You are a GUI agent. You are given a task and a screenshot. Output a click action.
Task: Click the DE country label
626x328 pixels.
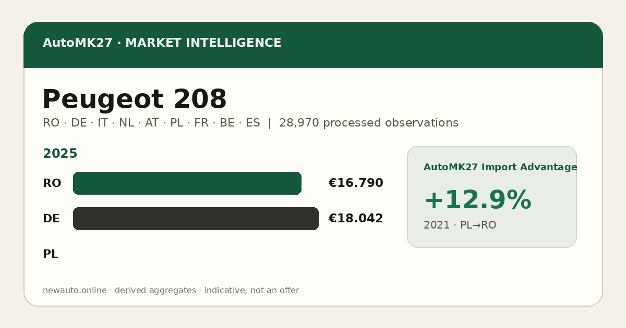coord(51,219)
